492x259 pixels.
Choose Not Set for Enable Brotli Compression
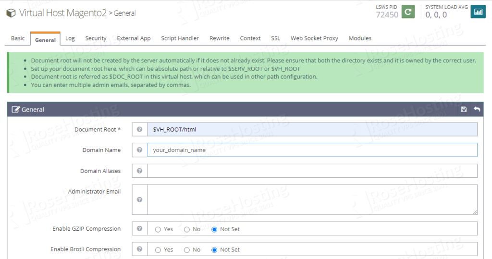pos(214,250)
